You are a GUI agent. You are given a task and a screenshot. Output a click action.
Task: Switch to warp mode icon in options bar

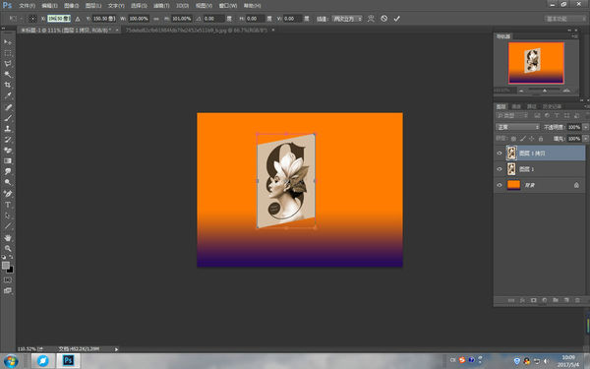click(371, 19)
